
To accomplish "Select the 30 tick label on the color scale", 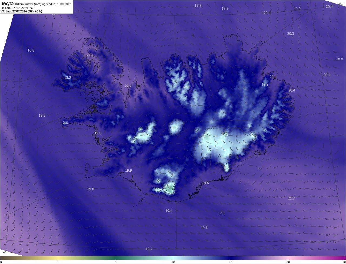I will [x=288, y=262].
